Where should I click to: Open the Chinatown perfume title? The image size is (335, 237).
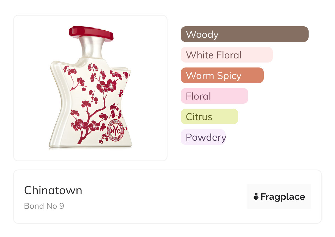pos(53,190)
